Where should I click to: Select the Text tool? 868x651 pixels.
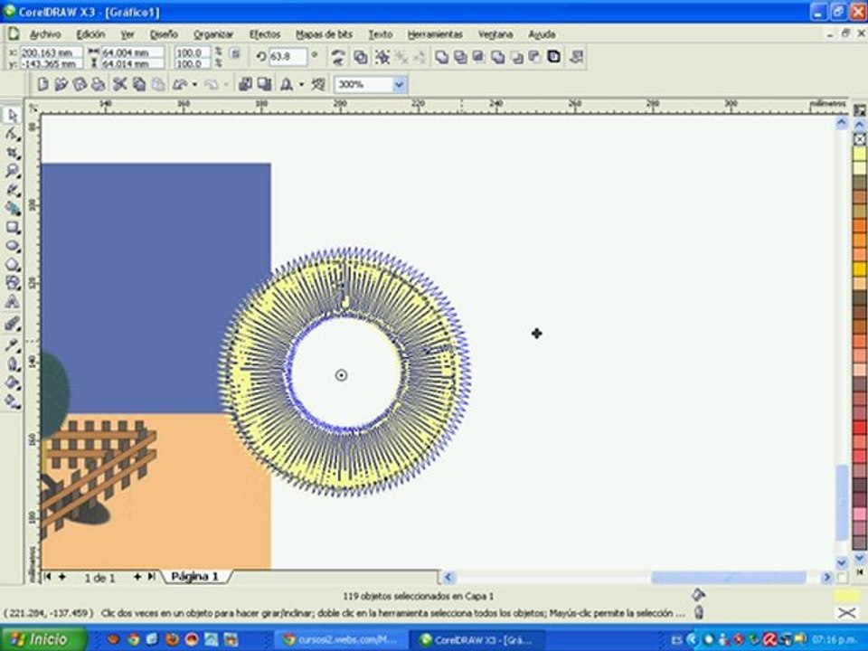point(12,302)
